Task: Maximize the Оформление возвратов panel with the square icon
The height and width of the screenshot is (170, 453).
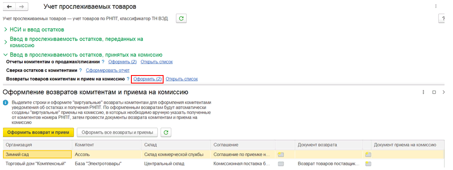Action: coord(434,92)
